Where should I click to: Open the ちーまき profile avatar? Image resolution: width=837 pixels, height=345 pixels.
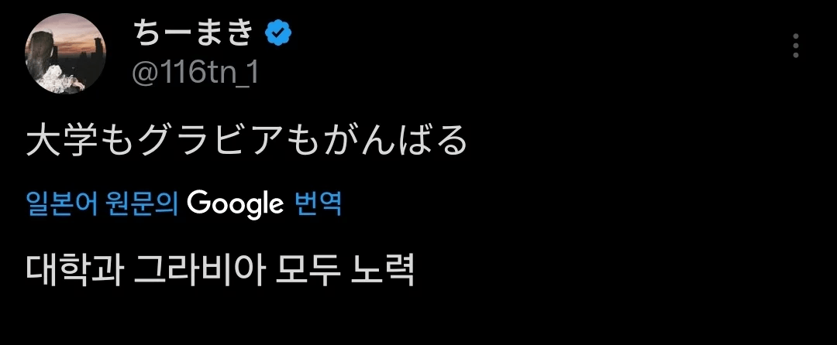[x=65, y=53]
